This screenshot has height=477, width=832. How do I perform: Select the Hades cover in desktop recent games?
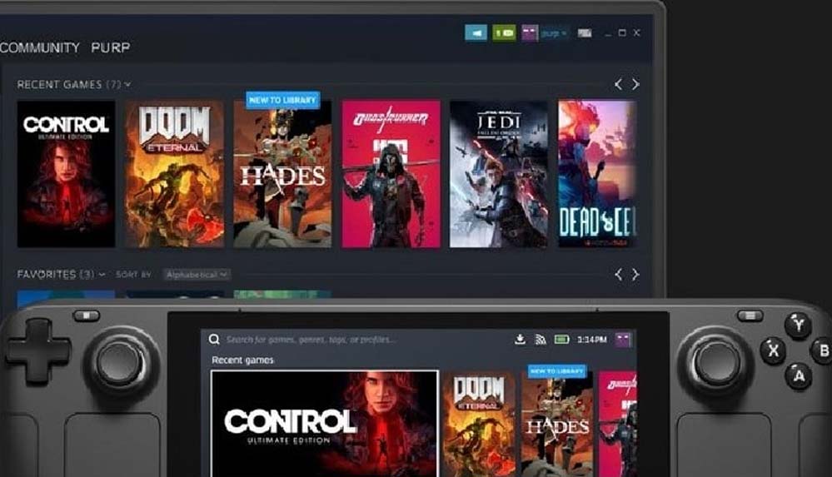click(x=283, y=178)
